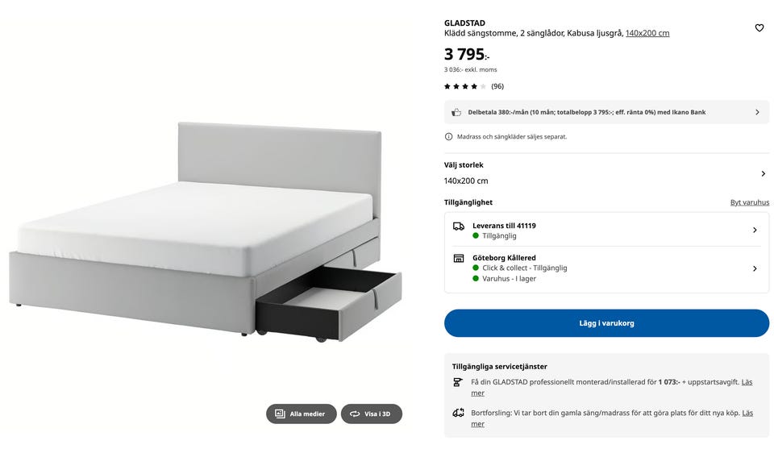Image resolution: width=774 pixels, height=449 pixels.
Task: Open Läs mer for assembly service
Action: (747, 382)
